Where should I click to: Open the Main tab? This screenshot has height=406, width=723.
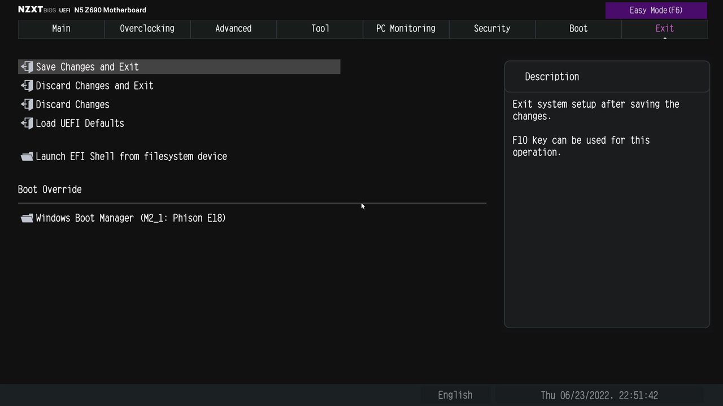[61, 29]
